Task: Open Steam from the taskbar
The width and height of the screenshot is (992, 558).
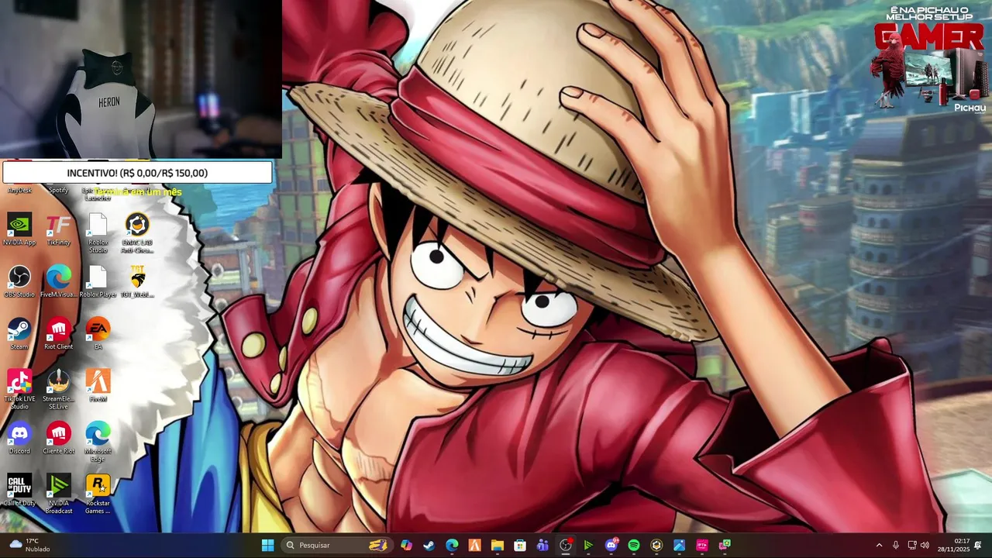Action: click(x=429, y=545)
